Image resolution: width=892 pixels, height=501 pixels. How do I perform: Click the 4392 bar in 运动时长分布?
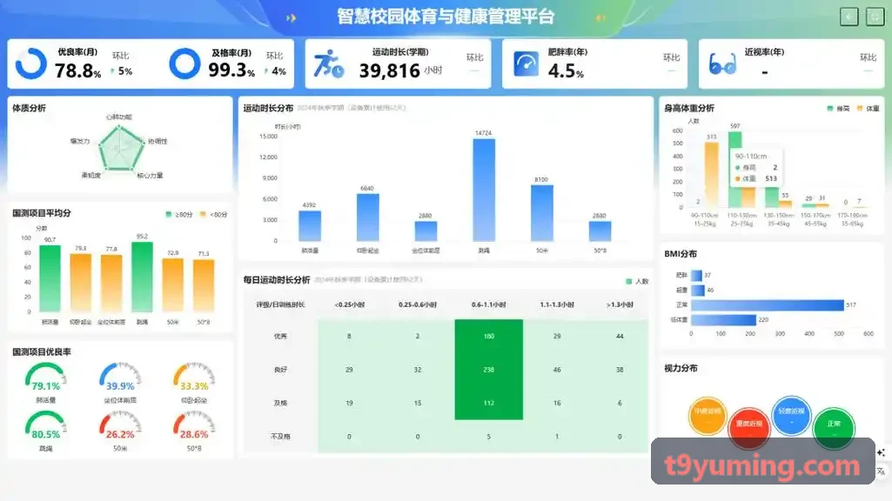click(310, 226)
